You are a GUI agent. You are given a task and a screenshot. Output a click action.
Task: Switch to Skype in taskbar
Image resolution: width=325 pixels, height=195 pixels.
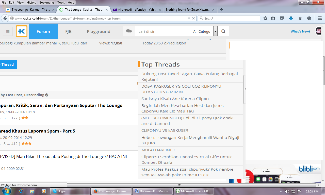coord(70,191)
